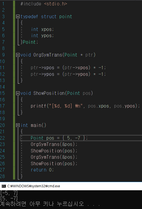Screen dimensions: 142x209
Task: Click the console output '[5, -7]'
Action: 9,198
